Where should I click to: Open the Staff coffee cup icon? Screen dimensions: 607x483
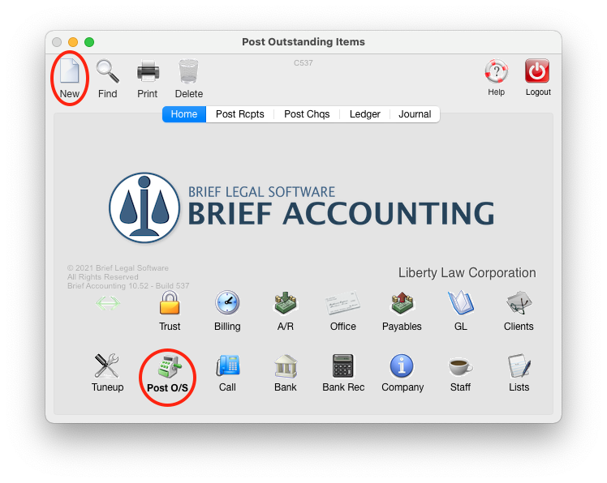(460, 365)
